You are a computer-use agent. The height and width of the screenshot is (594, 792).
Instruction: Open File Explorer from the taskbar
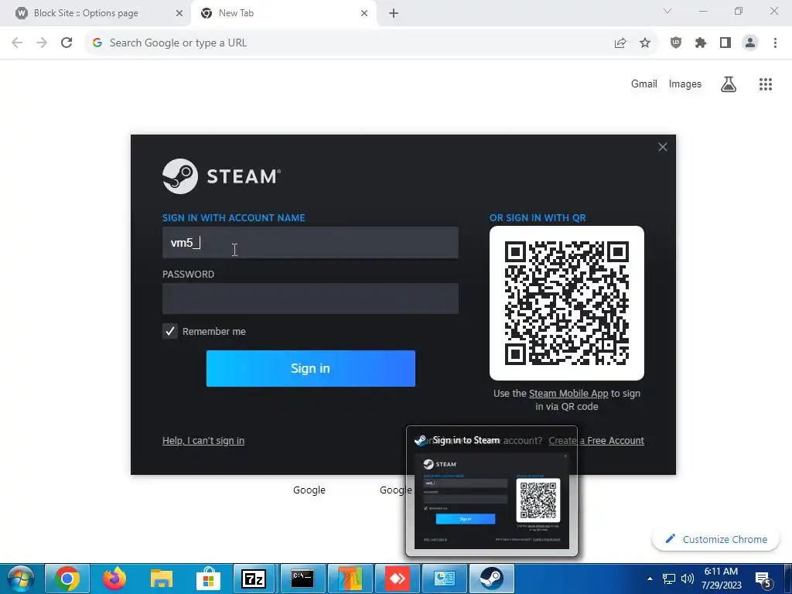click(162, 579)
